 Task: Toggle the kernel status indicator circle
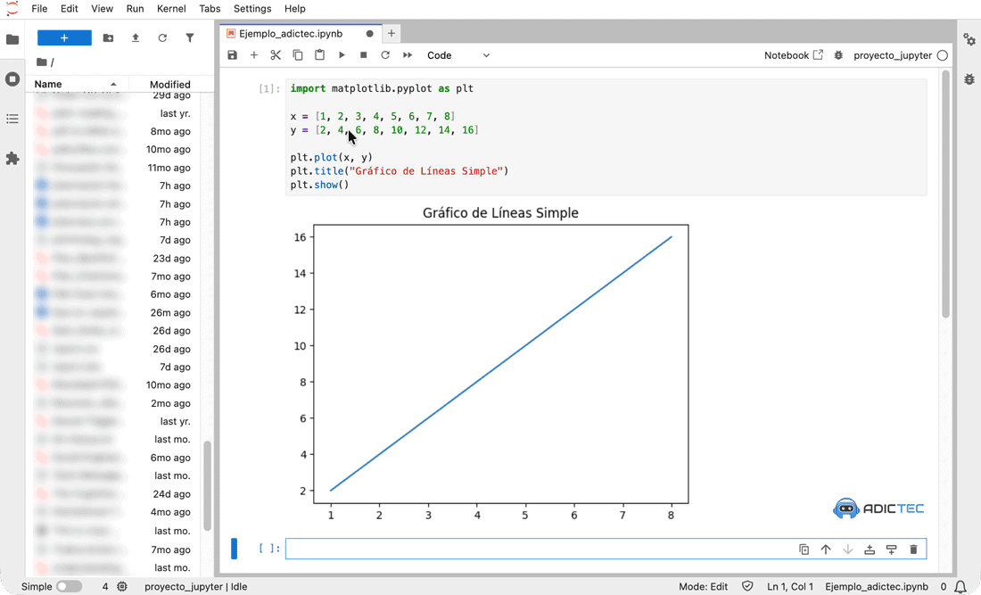(943, 54)
